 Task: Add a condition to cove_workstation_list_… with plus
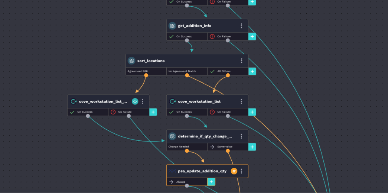(153, 112)
